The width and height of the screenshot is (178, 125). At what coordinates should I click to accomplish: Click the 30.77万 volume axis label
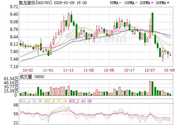click(x=11, y=87)
